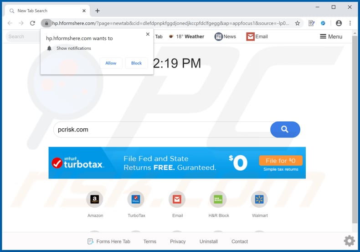Go forward using the browser forward arrow
Screen dimensions: 360x252
pos(21,23)
